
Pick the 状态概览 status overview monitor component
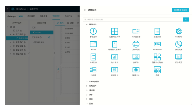179,57
